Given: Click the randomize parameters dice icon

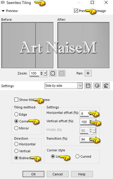Looking at the screenshot, I should [97, 86].
